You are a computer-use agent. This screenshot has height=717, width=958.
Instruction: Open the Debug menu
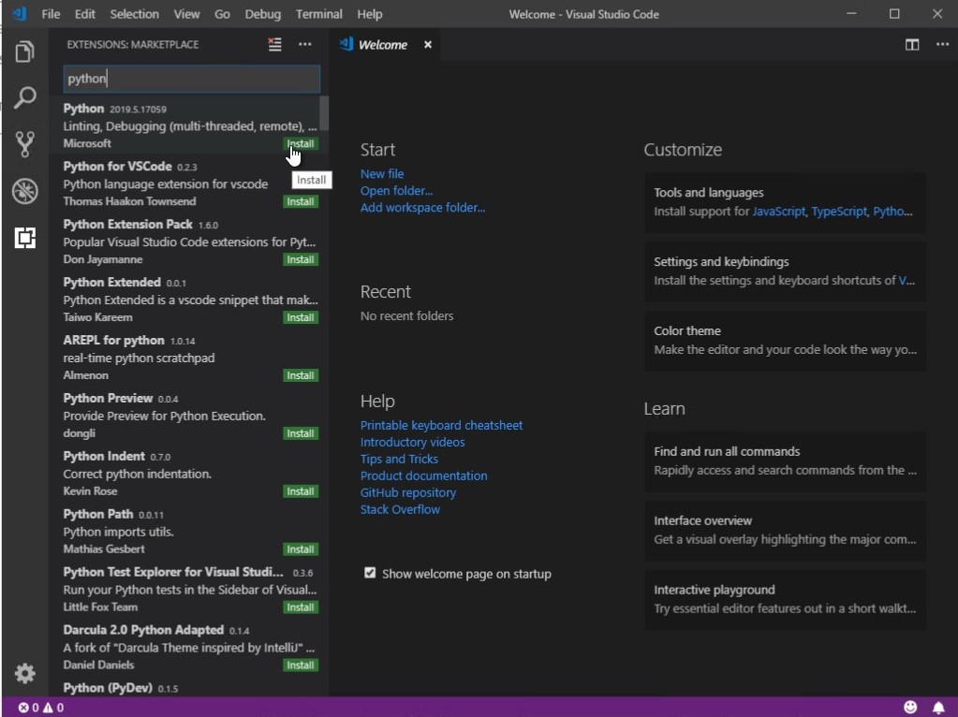(263, 14)
